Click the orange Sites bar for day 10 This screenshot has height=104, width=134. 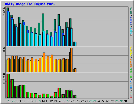click(x=44, y=62)
